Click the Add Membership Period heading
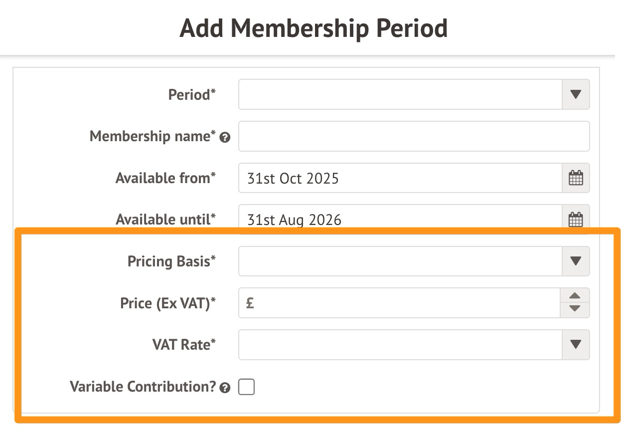621x444 pixels. coord(313,28)
